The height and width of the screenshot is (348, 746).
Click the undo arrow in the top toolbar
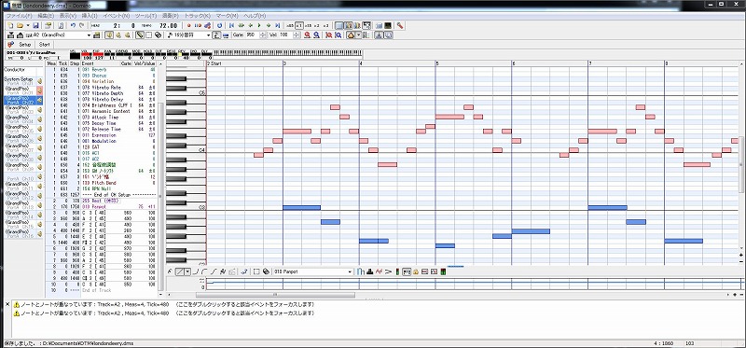tap(73, 25)
